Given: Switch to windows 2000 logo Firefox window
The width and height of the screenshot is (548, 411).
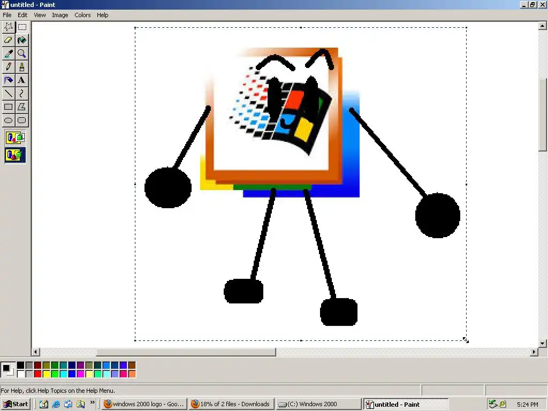Looking at the screenshot, I should tap(144, 404).
